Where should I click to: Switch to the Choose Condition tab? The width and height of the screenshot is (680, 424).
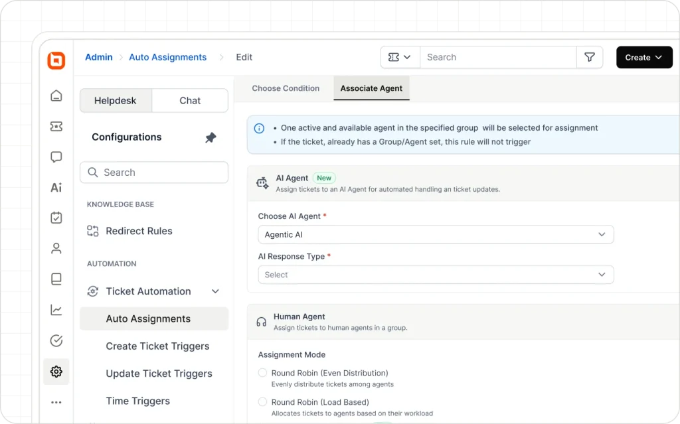click(x=286, y=88)
